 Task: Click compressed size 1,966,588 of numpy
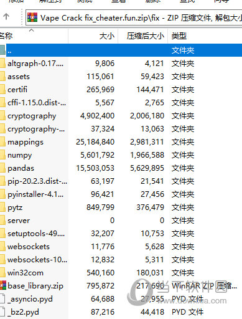coord(147,155)
